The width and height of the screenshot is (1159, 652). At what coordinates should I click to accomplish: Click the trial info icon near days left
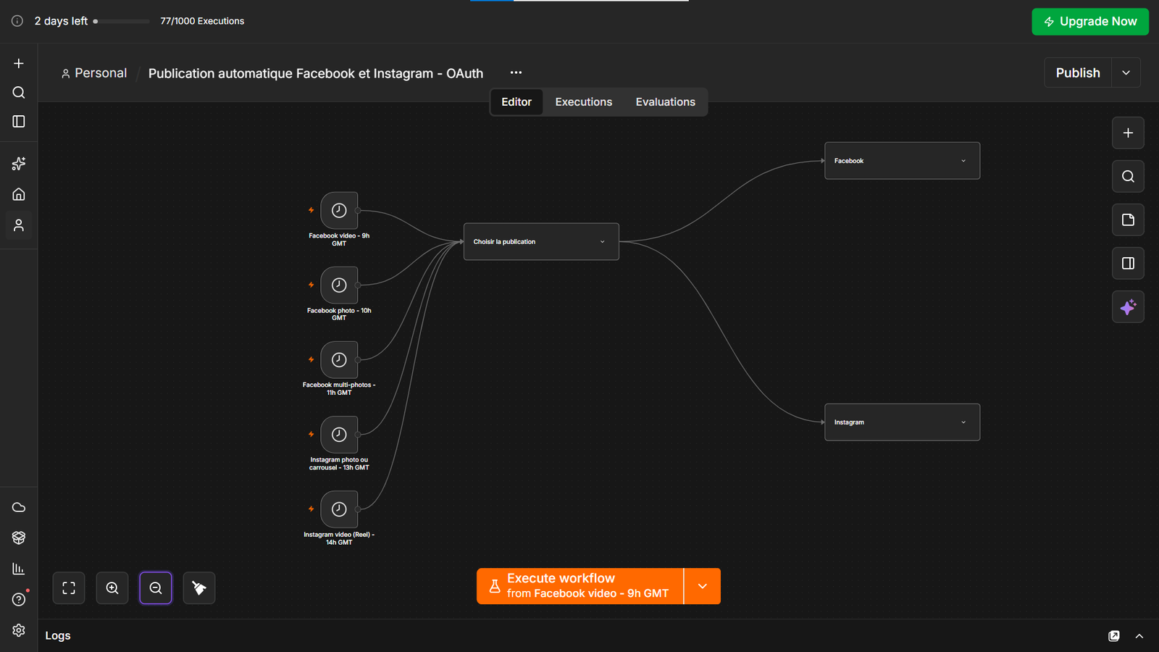[x=17, y=21]
